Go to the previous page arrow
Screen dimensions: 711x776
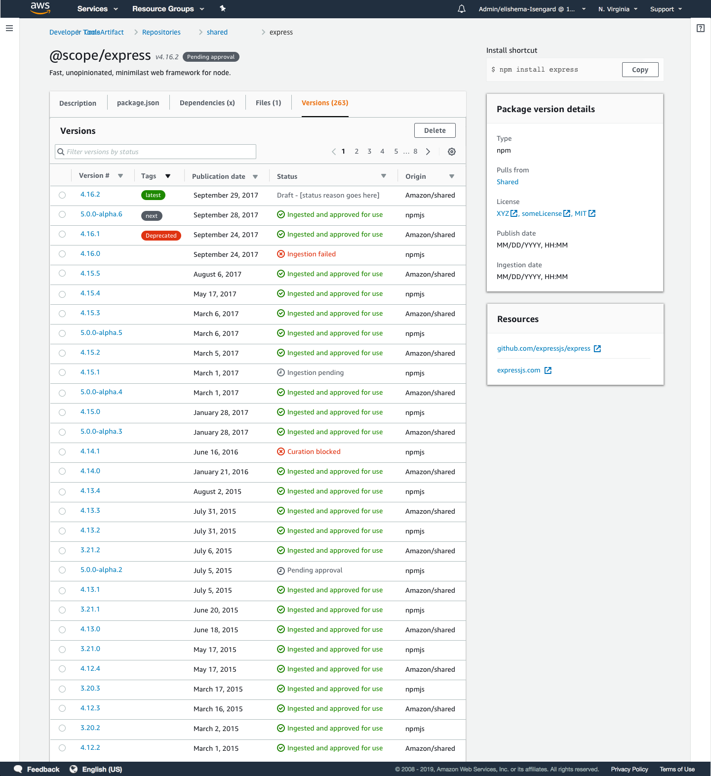[x=334, y=152]
